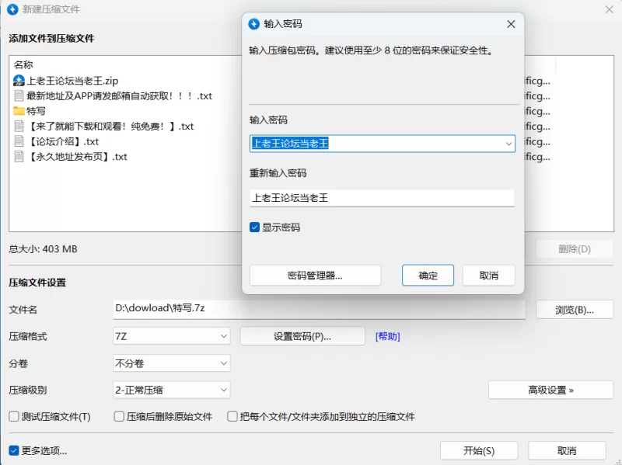Expand 高级设置 options
The image size is (622, 465).
551,390
